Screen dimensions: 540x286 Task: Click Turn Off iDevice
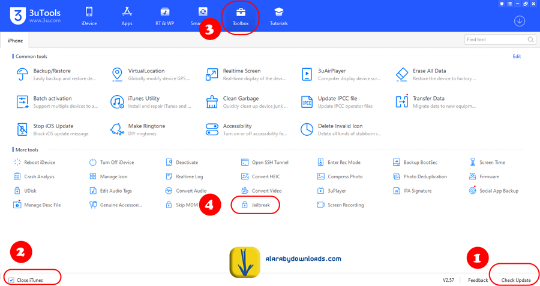(112, 162)
